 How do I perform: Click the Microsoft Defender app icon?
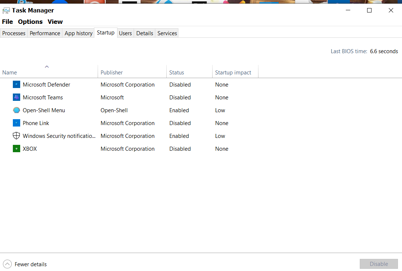click(17, 85)
